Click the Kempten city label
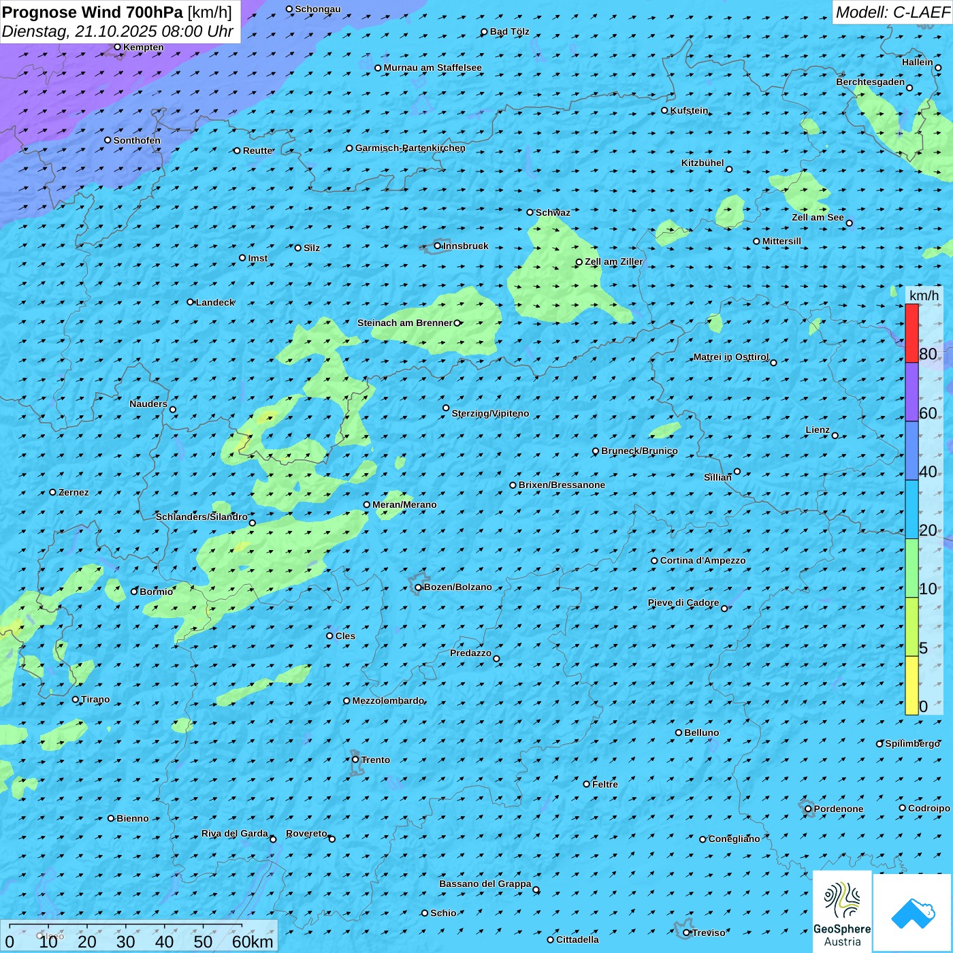 pyautogui.click(x=144, y=47)
